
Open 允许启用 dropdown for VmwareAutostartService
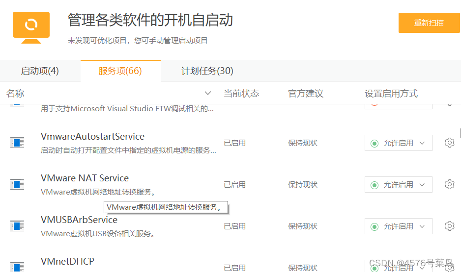(399, 143)
